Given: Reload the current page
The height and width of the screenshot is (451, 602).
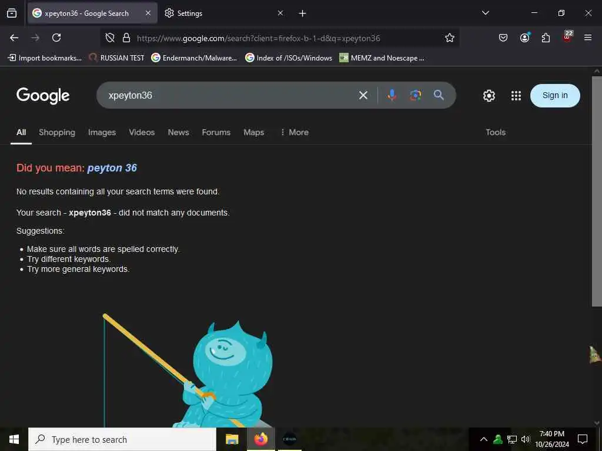Looking at the screenshot, I should click(x=56, y=38).
